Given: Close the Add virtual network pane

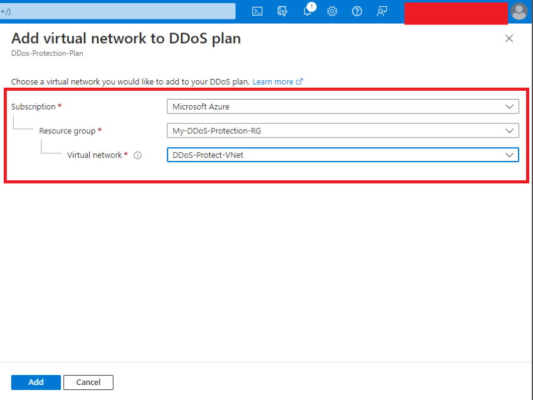Looking at the screenshot, I should click(x=509, y=38).
